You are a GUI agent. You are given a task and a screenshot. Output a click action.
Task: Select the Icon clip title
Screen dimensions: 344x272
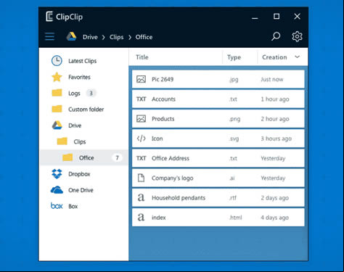157,139
